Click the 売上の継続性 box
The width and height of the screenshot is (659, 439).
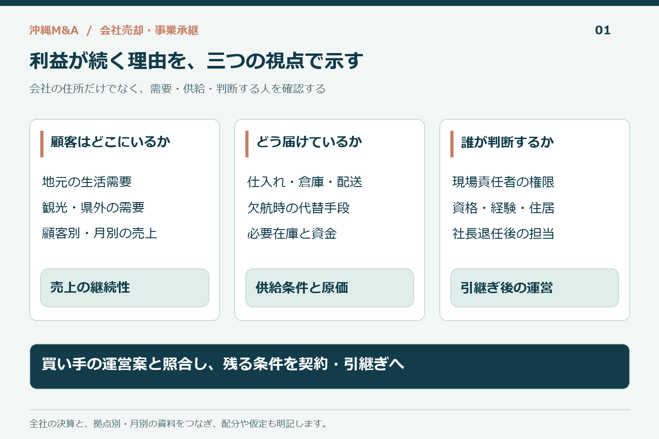click(124, 288)
